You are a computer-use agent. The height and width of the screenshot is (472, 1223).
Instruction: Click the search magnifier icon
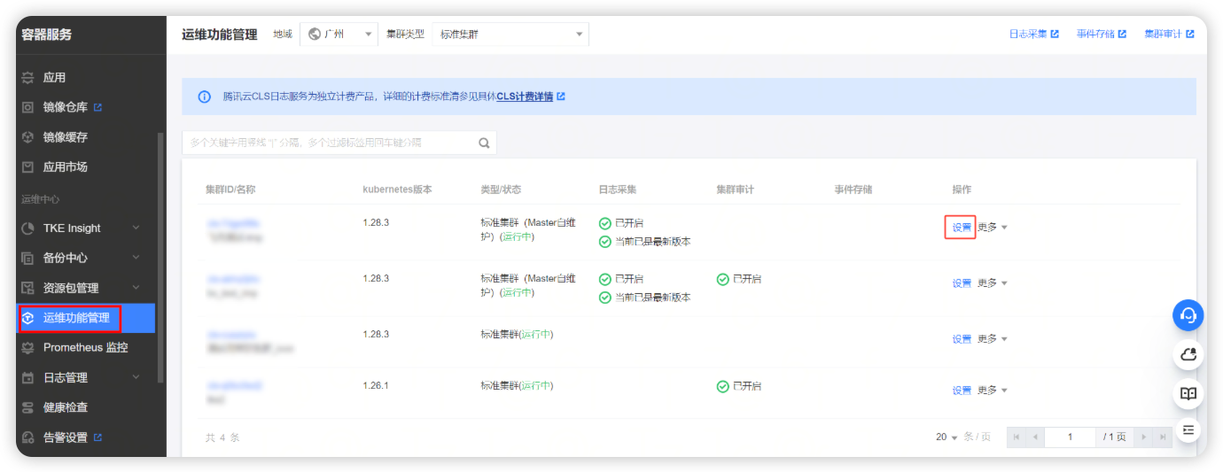(484, 143)
